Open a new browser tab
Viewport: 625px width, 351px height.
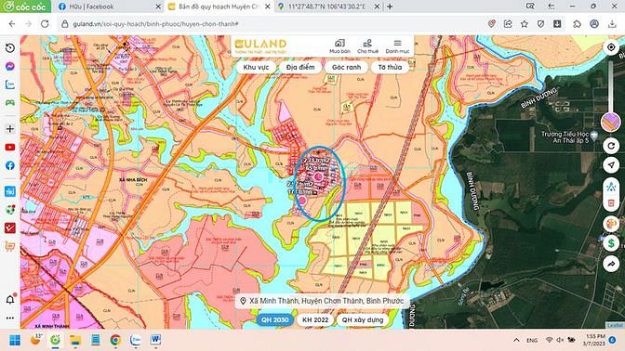click(390, 6)
